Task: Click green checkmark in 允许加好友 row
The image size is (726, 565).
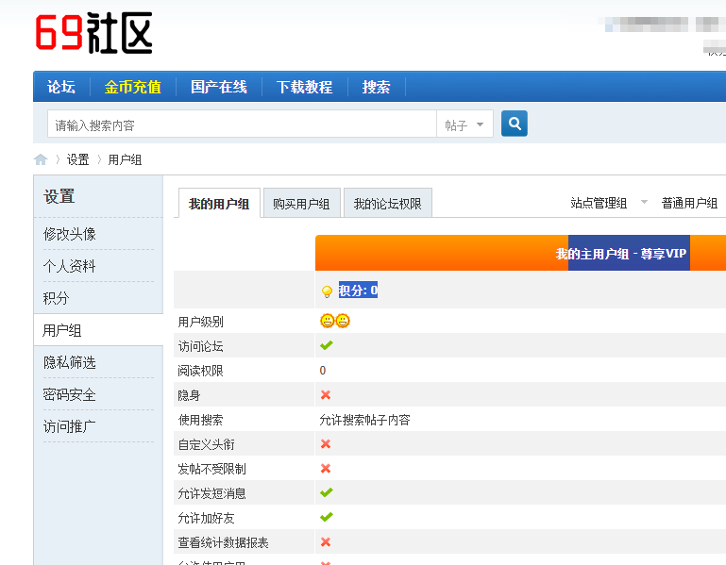Action: (327, 517)
